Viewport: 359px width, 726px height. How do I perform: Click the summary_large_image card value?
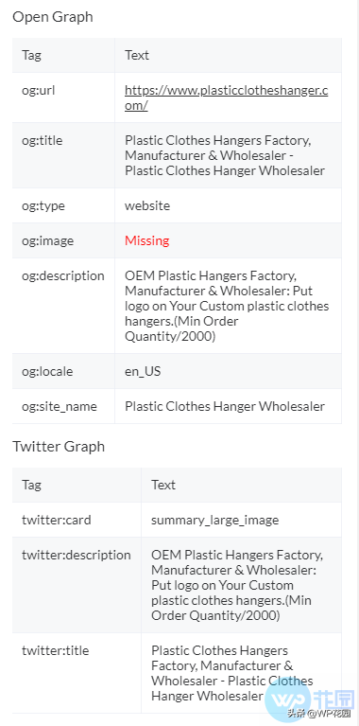tap(214, 520)
